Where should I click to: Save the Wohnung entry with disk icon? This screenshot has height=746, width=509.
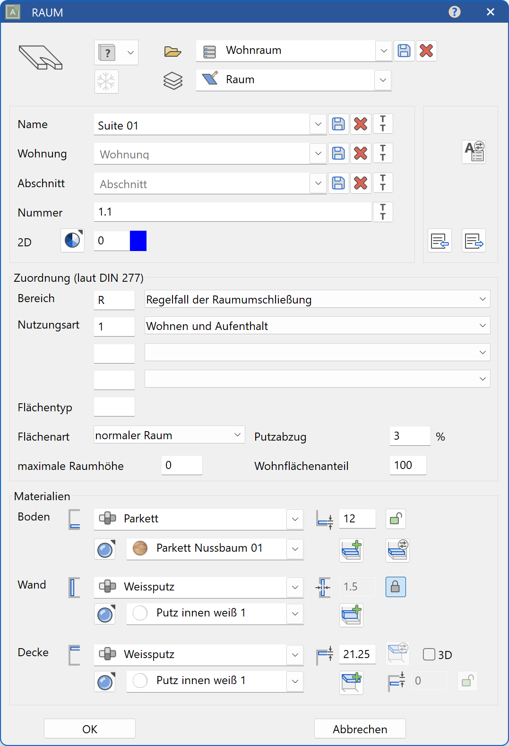pyautogui.click(x=338, y=154)
